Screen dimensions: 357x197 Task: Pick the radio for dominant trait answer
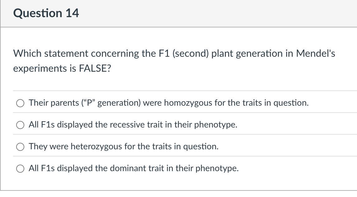20,169
